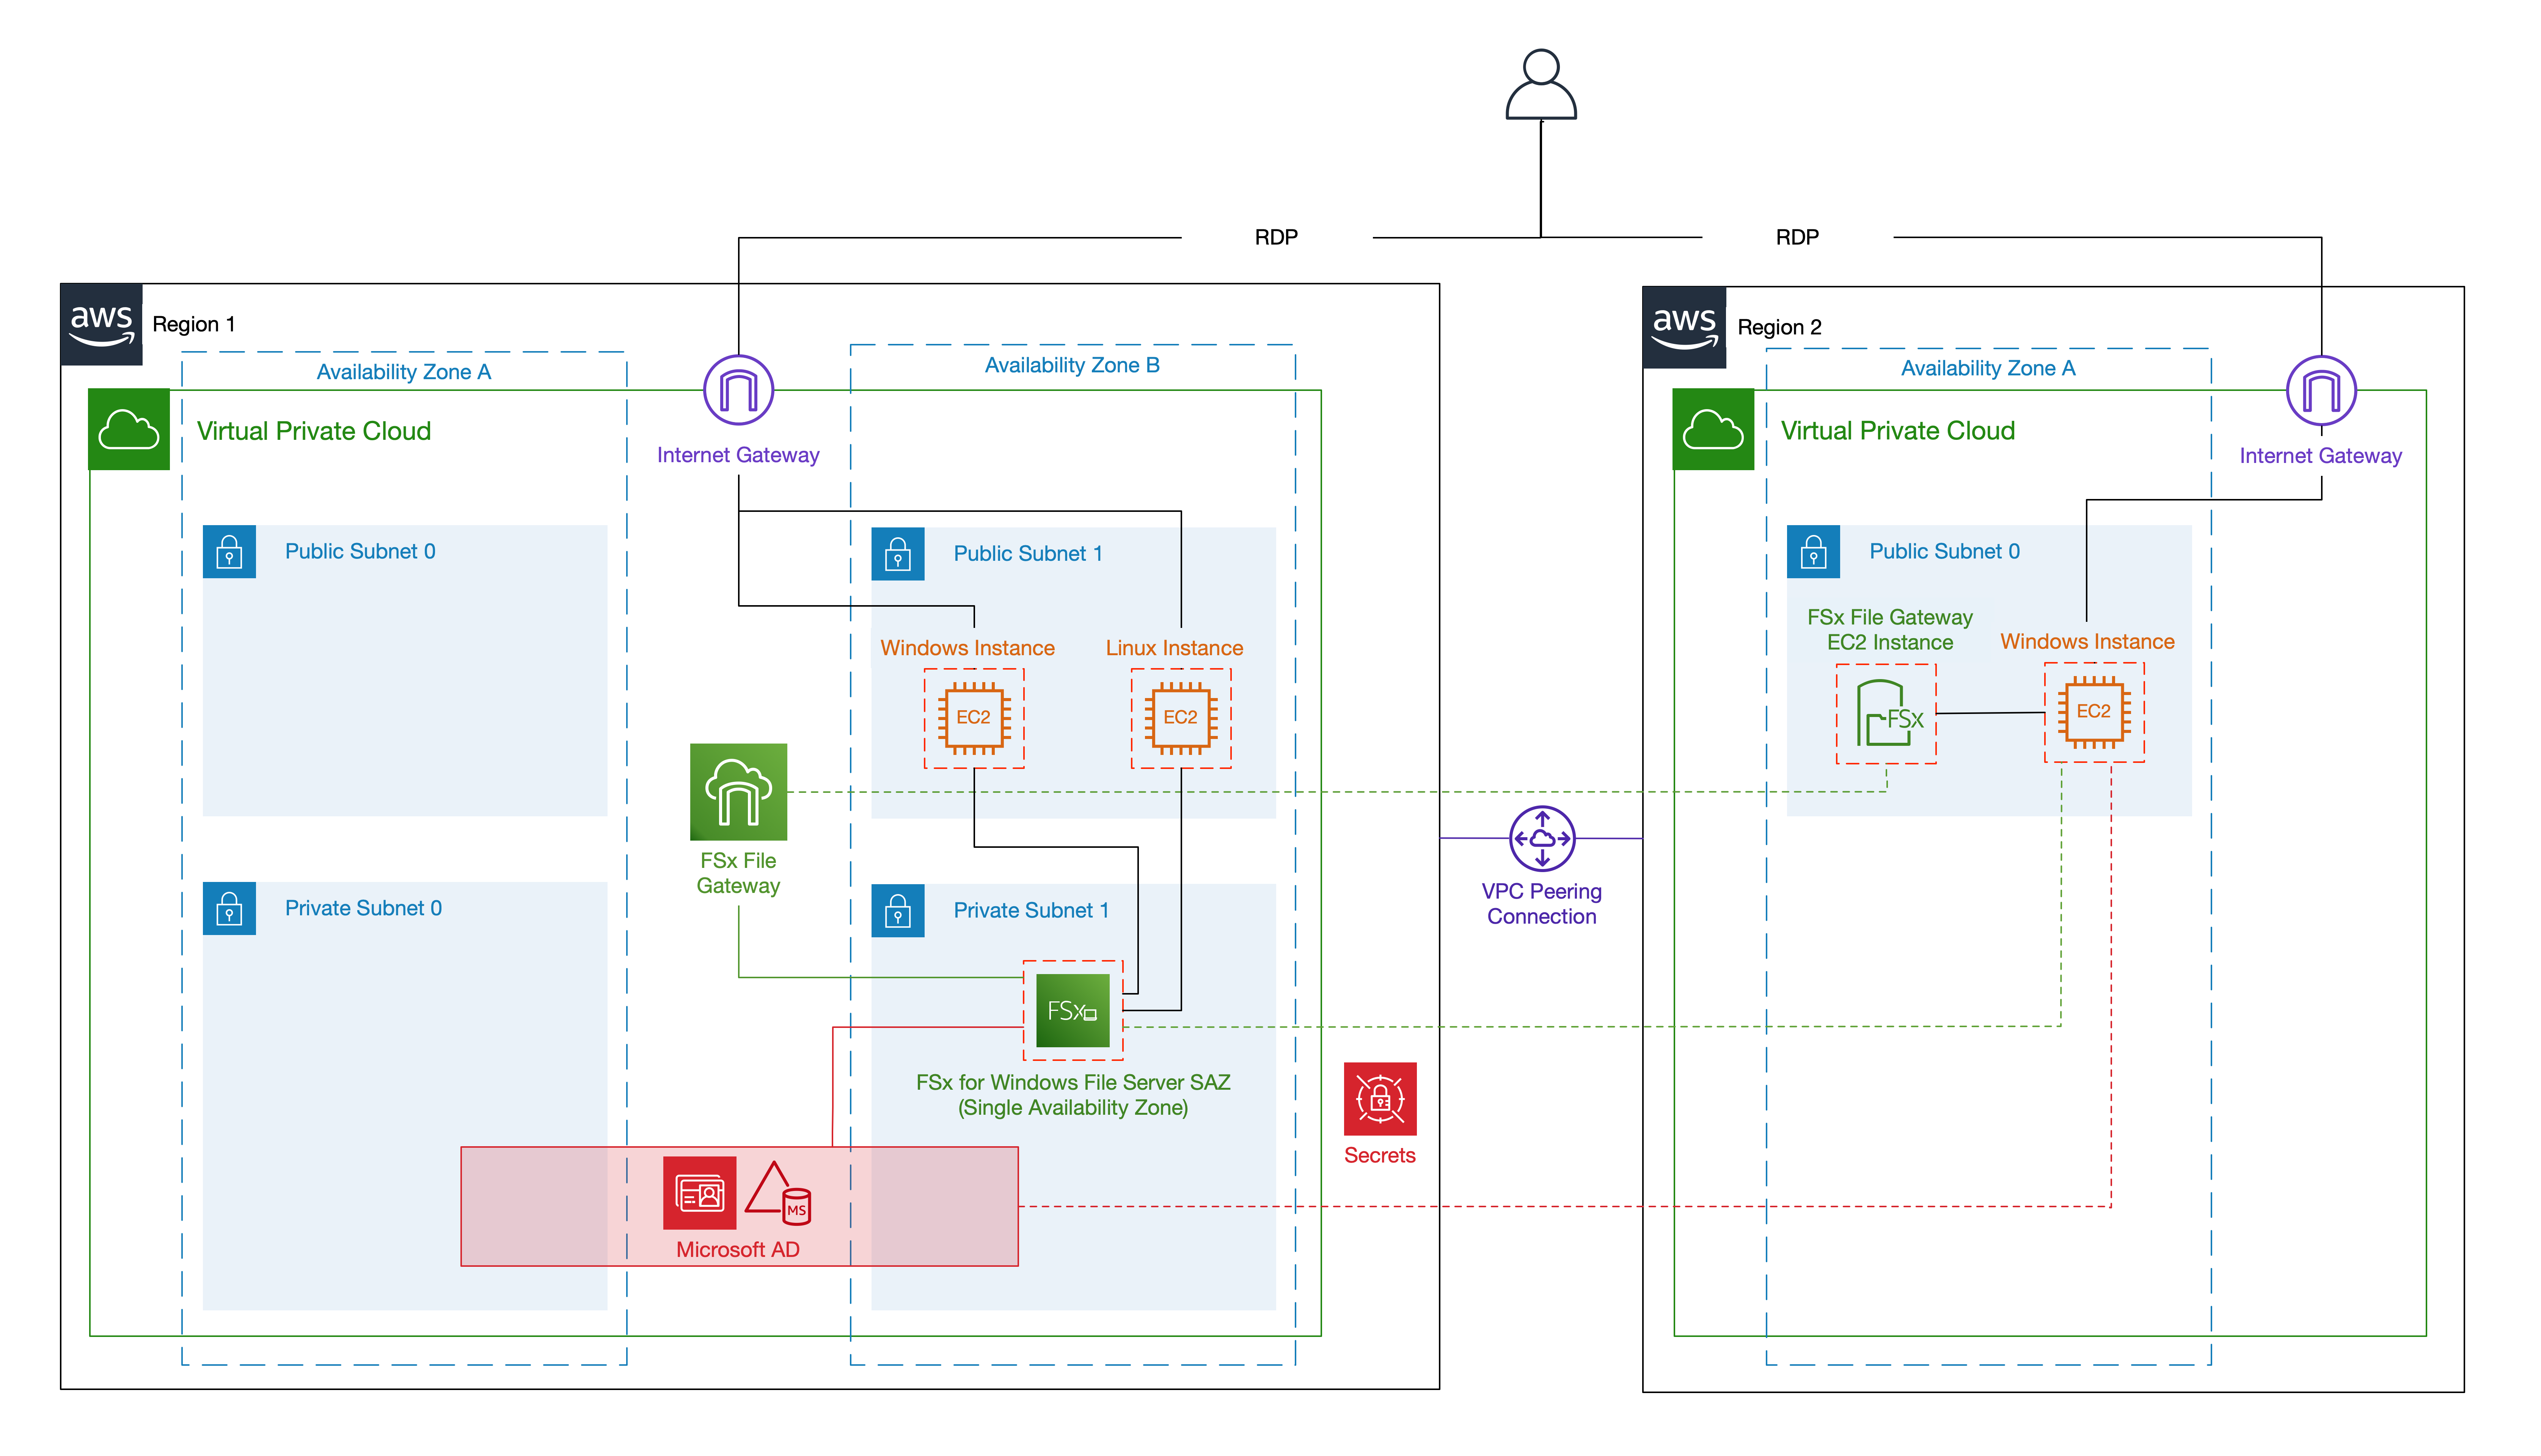Click Windows Instance label in Public Subnet 1

(x=967, y=648)
